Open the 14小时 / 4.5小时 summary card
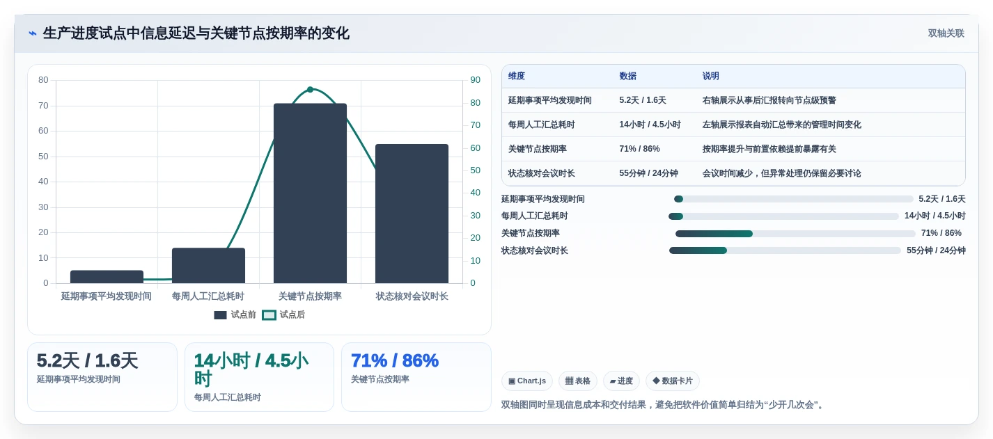The image size is (993, 439). pyautogui.click(x=259, y=377)
